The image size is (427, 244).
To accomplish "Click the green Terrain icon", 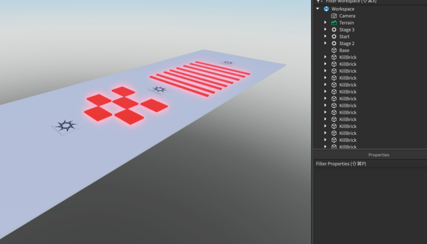I will point(334,23).
